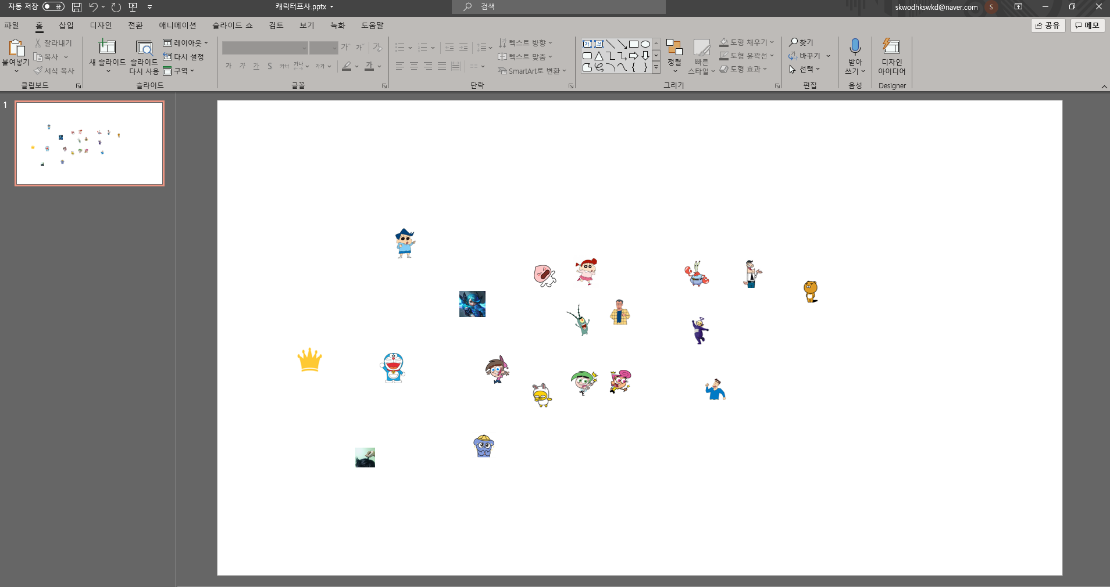Select the yellow crown image on slide

[309, 359]
